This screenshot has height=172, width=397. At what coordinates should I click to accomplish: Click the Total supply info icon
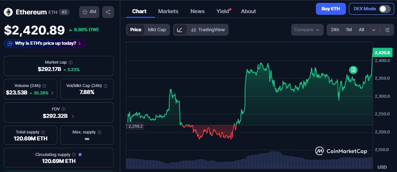tap(43, 132)
